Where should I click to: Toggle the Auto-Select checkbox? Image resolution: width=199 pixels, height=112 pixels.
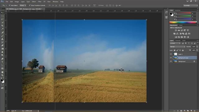pyautogui.click(x=10, y=5)
